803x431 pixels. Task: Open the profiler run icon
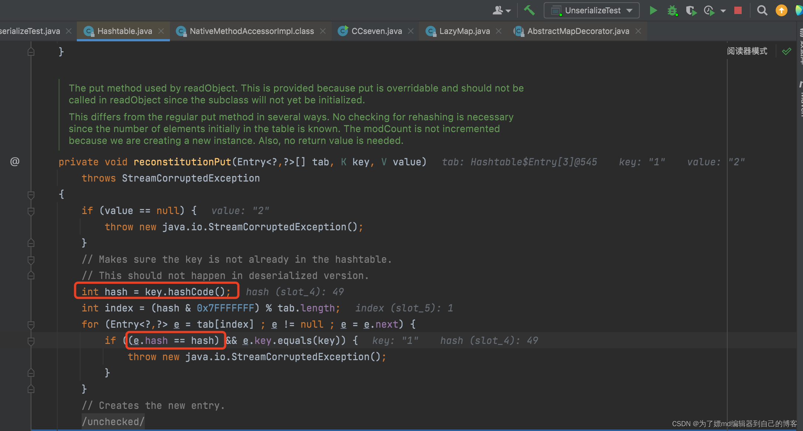709,11
